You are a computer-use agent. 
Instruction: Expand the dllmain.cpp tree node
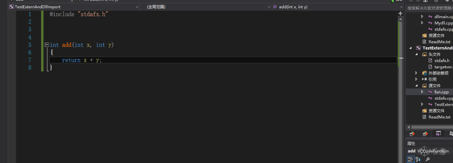[x=422, y=17]
